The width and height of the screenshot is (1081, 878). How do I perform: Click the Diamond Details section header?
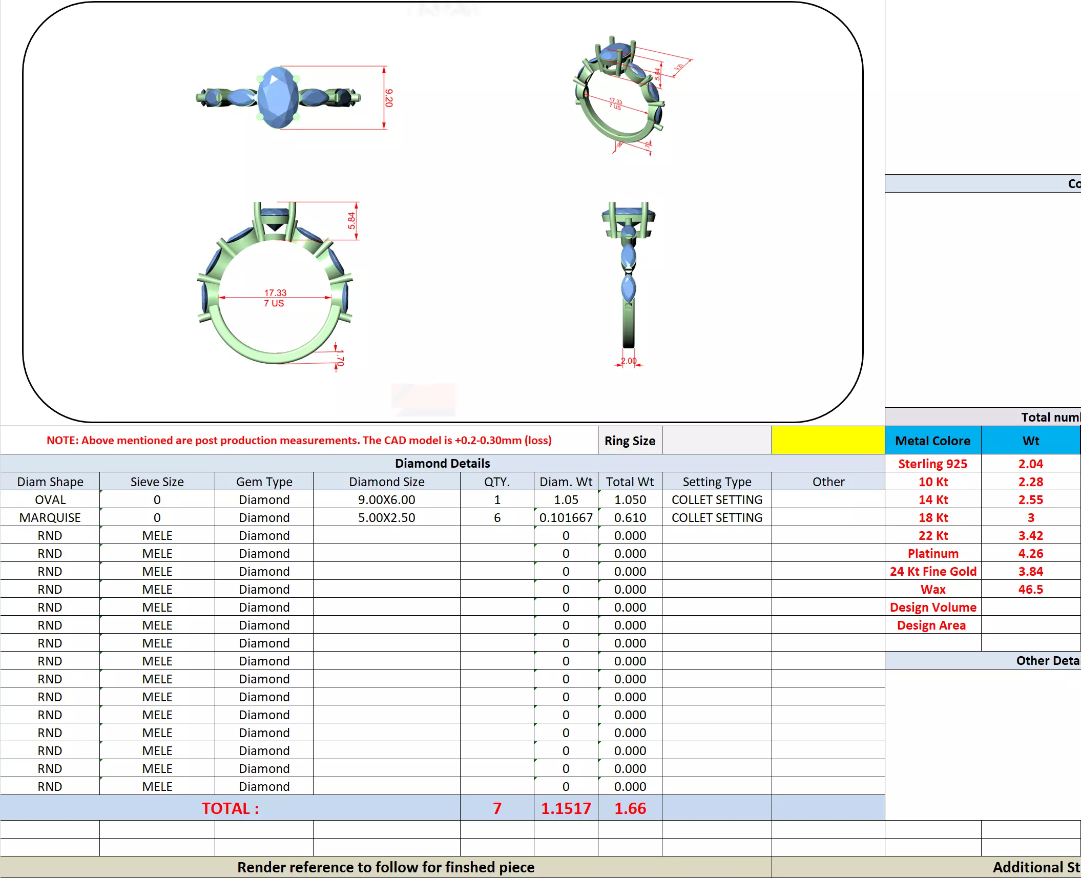442,463
